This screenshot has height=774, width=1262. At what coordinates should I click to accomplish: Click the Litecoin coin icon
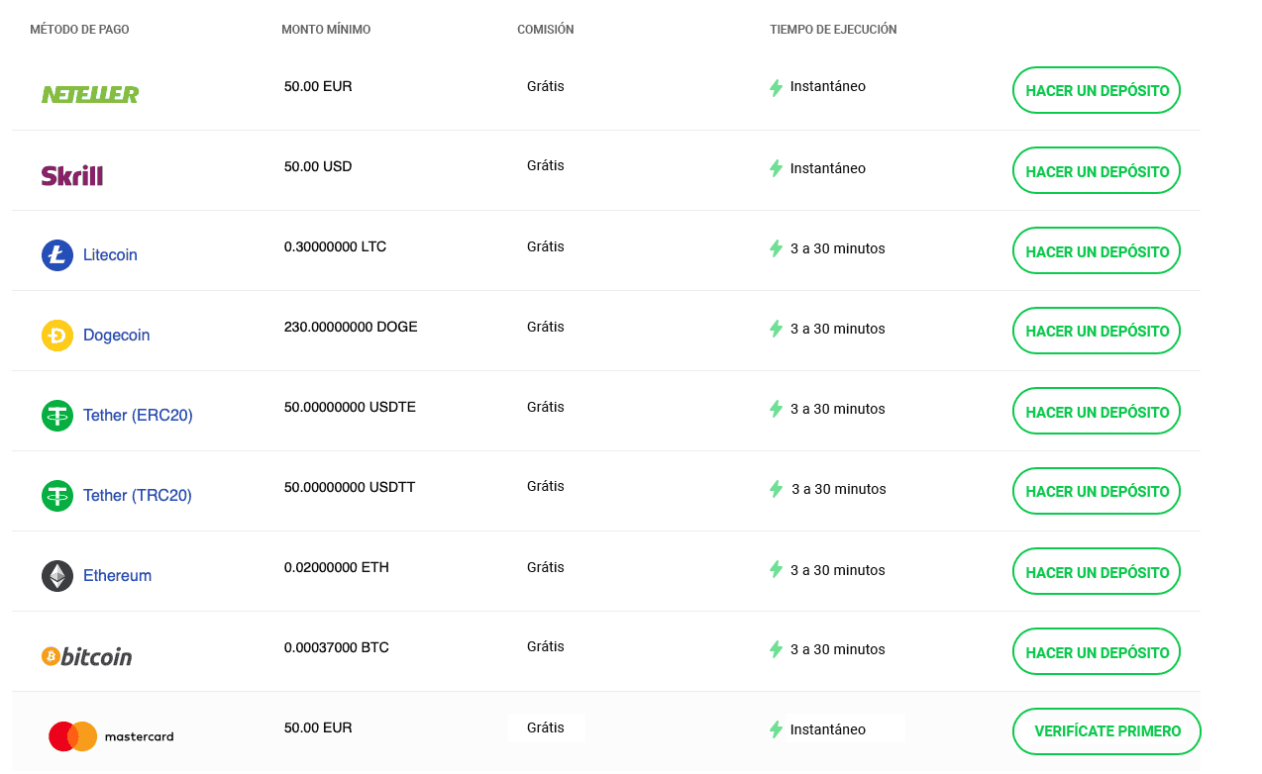point(57,255)
